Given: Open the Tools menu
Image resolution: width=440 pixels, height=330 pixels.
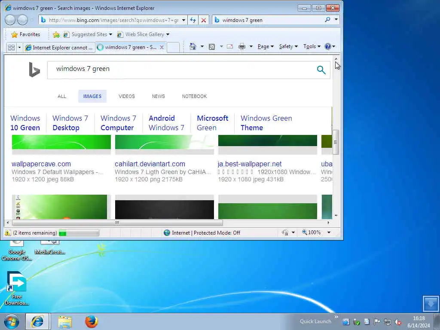Looking at the screenshot, I should (x=312, y=46).
